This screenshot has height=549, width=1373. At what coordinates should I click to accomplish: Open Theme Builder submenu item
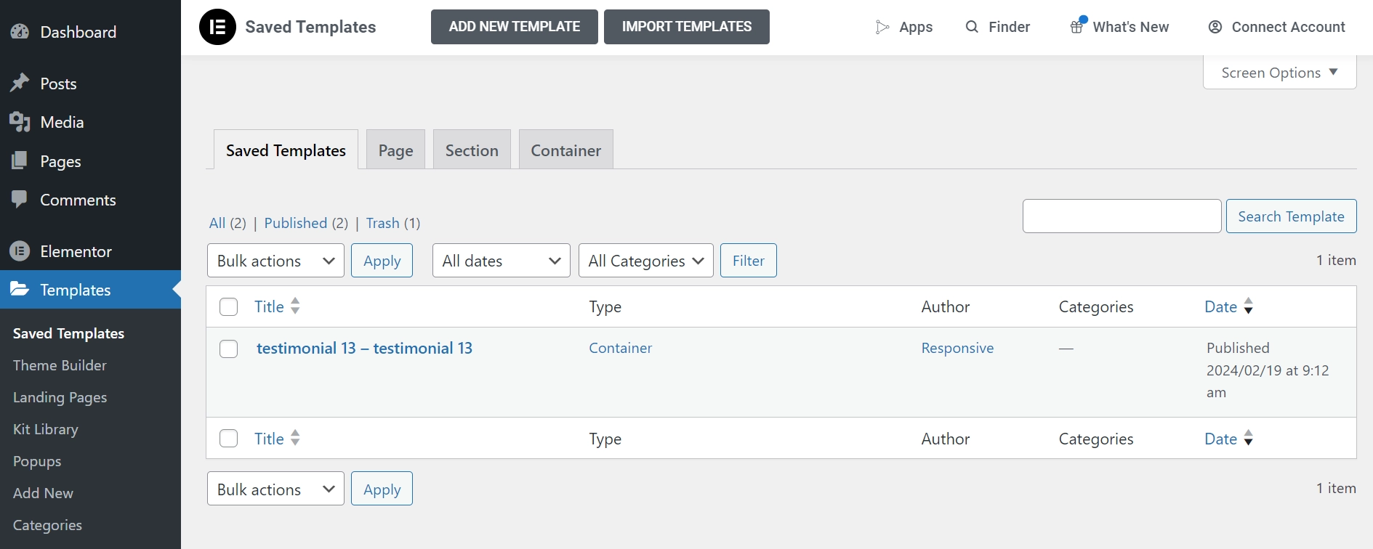tap(60, 365)
